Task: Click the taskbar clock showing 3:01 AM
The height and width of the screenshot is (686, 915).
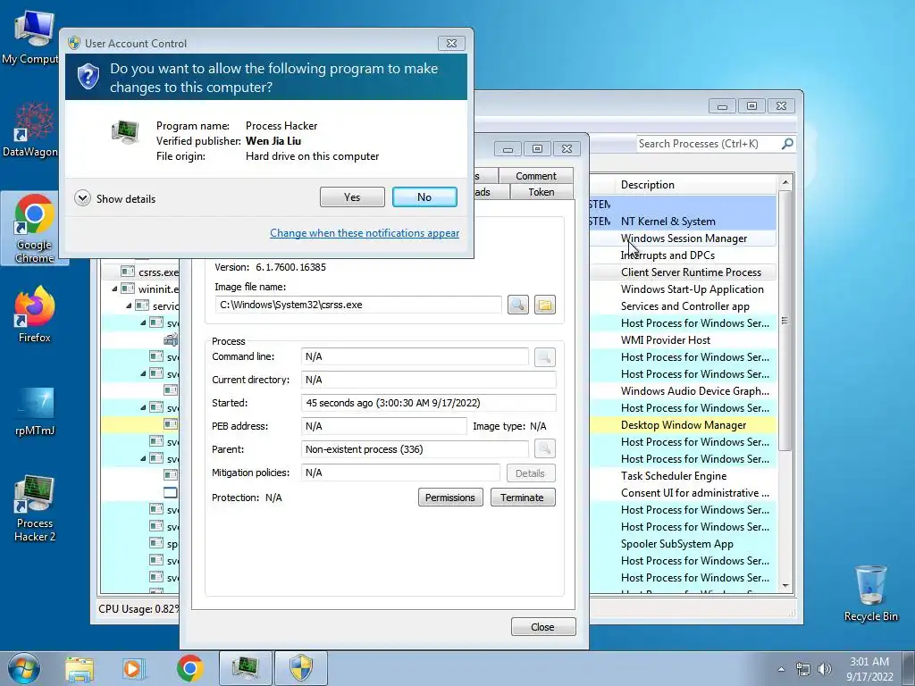Action: point(869,668)
